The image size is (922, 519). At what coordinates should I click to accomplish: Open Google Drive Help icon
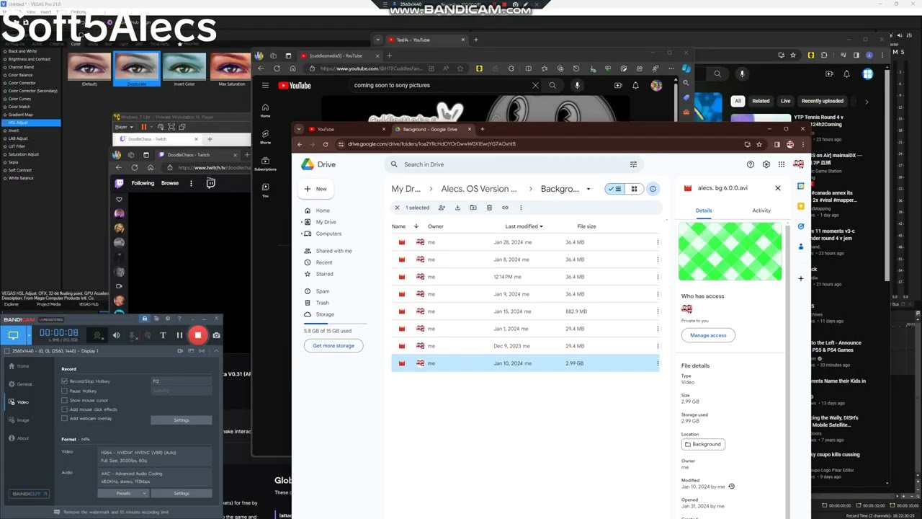pos(751,164)
